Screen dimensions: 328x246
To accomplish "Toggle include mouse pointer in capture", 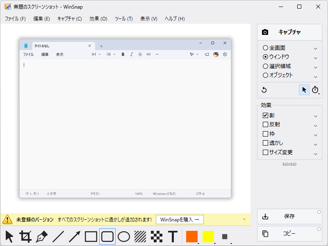I will point(304,90).
